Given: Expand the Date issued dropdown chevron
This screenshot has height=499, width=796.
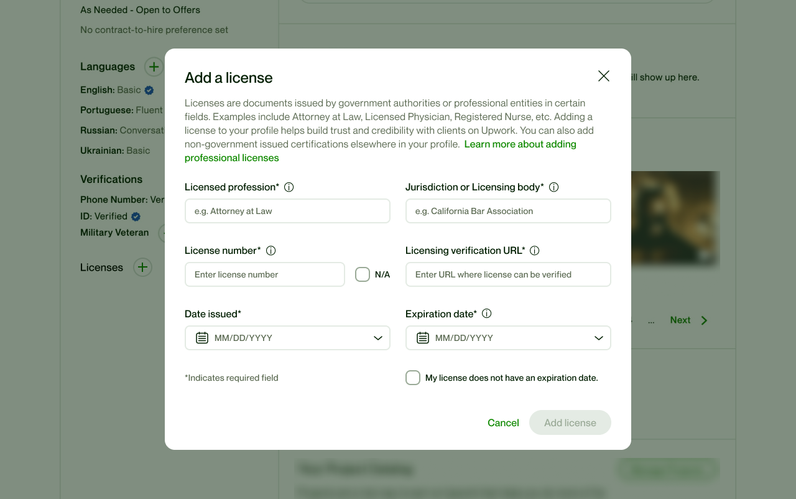Looking at the screenshot, I should pos(377,338).
